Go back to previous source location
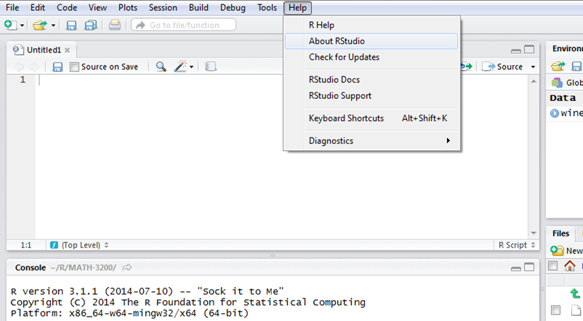 click(19, 67)
